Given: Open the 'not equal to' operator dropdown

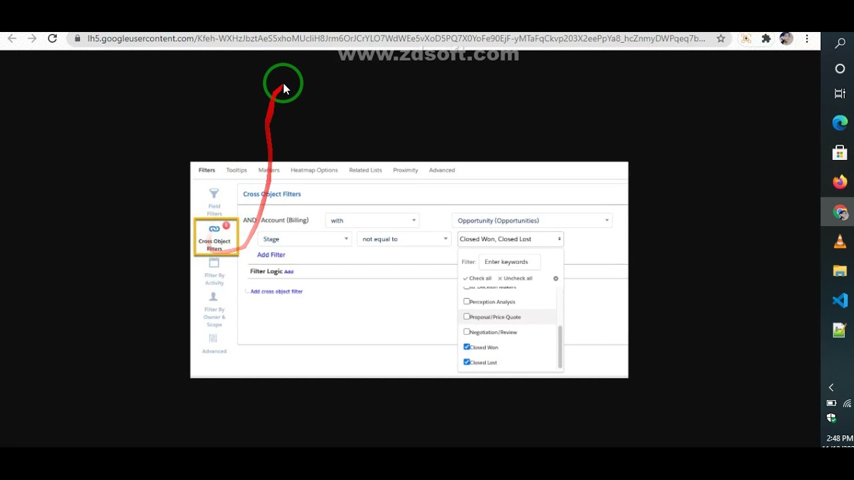Looking at the screenshot, I should pos(404,239).
